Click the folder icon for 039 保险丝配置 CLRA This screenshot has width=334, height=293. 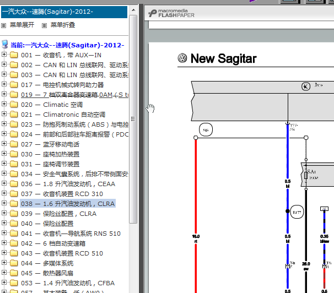pyautogui.click(x=14, y=213)
